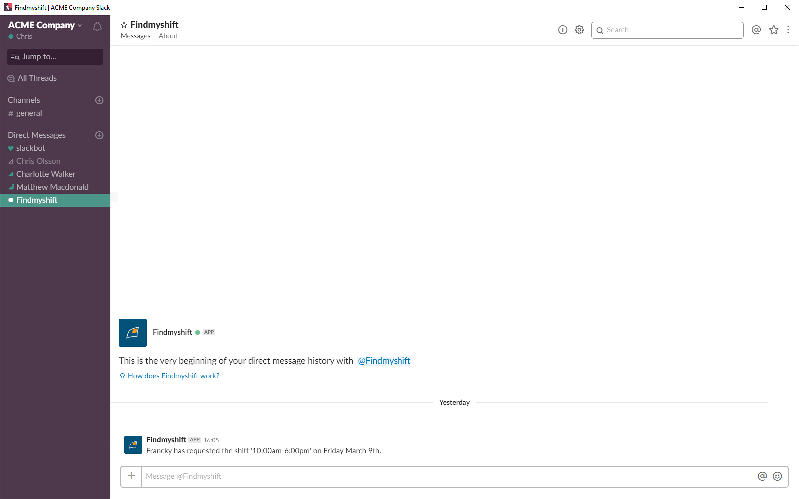Show conversation details info icon

[563, 30]
